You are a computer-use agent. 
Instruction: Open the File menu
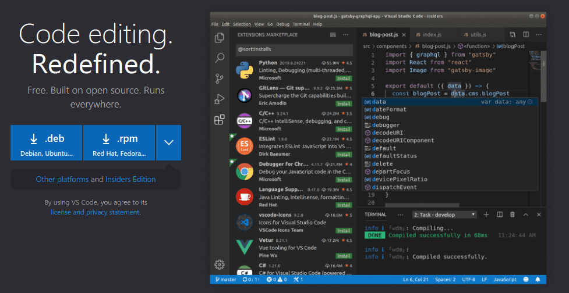coord(215,24)
